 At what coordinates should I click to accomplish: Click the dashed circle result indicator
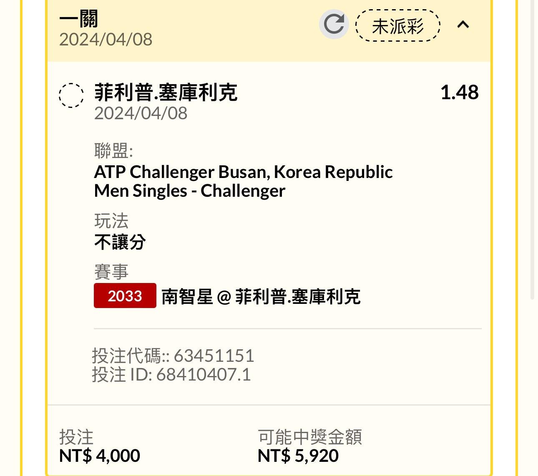pos(71,95)
